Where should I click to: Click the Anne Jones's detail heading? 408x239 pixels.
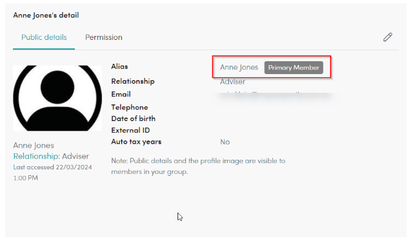pyautogui.click(x=46, y=15)
